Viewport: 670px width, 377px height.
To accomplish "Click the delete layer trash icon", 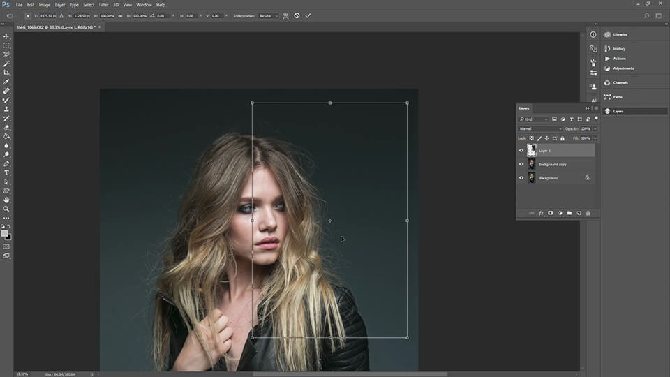I will (x=588, y=213).
